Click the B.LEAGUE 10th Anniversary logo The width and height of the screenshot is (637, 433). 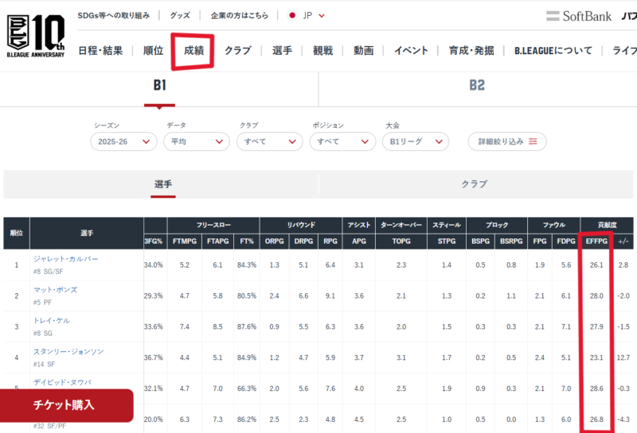(34, 33)
